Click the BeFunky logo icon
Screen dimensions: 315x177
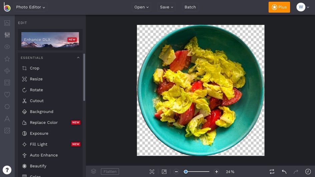tap(7, 7)
